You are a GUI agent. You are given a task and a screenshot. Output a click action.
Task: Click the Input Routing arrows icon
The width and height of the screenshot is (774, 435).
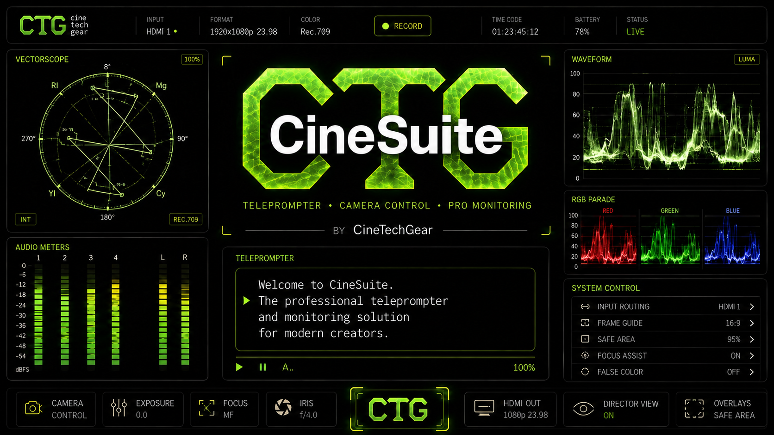pyautogui.click(x=585, y=306)
